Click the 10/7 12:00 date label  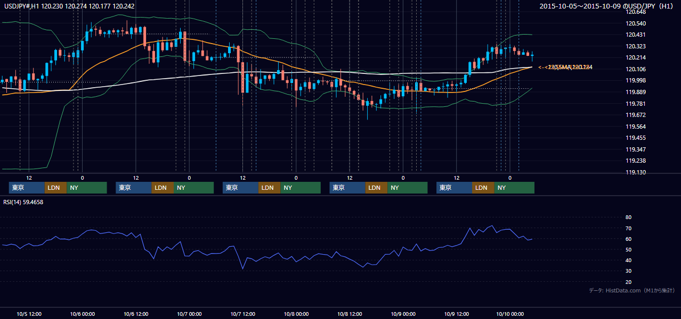coord(242,314)
